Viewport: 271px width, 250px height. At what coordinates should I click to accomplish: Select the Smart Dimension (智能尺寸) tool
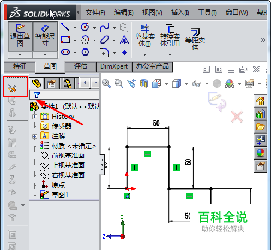point(45,36)
